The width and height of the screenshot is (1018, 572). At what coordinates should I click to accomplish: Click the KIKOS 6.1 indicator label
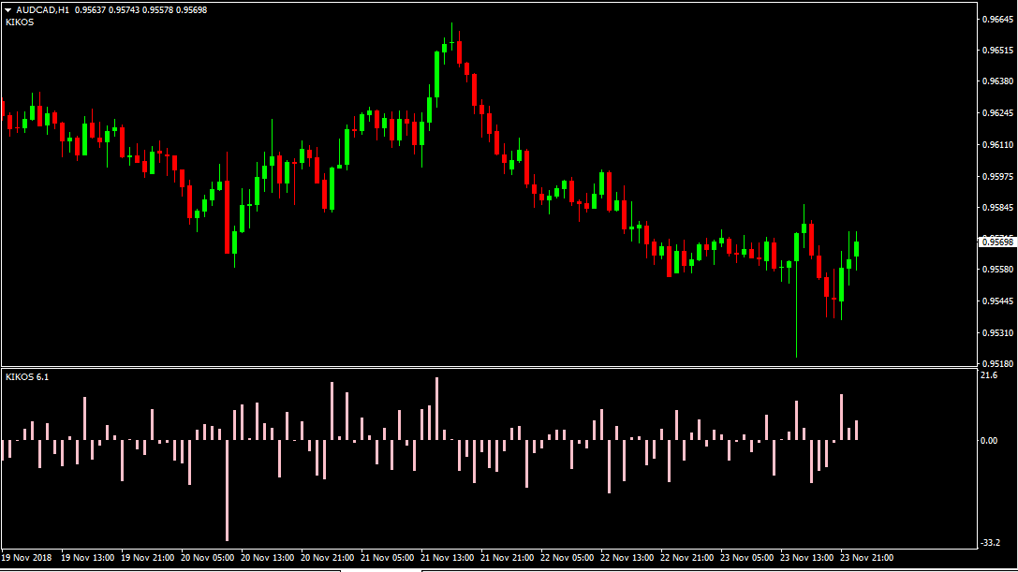(27, 376)
